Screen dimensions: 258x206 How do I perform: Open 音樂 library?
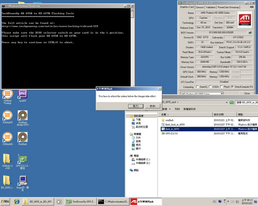click(138, 141)
